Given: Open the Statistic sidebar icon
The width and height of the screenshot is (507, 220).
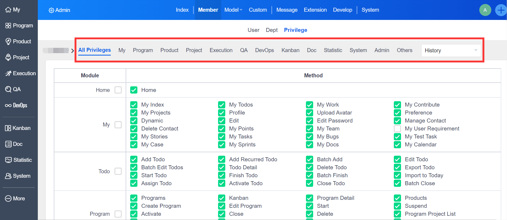Looking at the screenshot, I should 8,160.
